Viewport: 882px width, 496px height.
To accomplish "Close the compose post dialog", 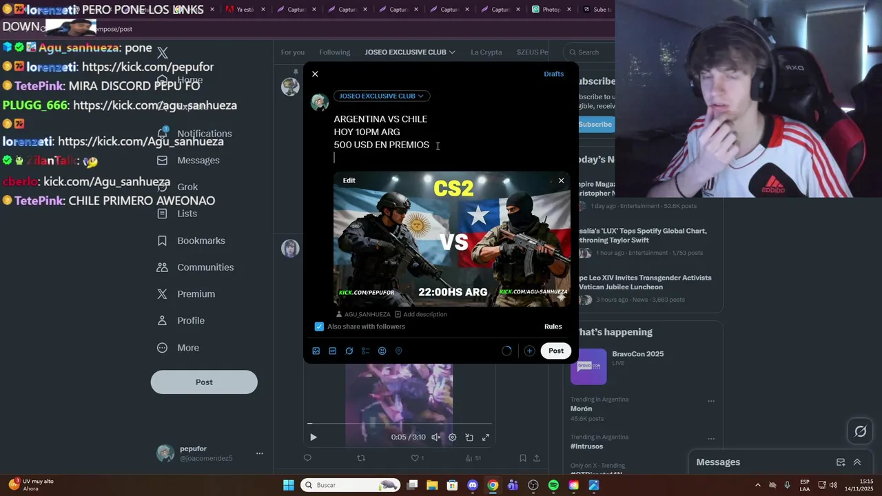I will point(315,74).
